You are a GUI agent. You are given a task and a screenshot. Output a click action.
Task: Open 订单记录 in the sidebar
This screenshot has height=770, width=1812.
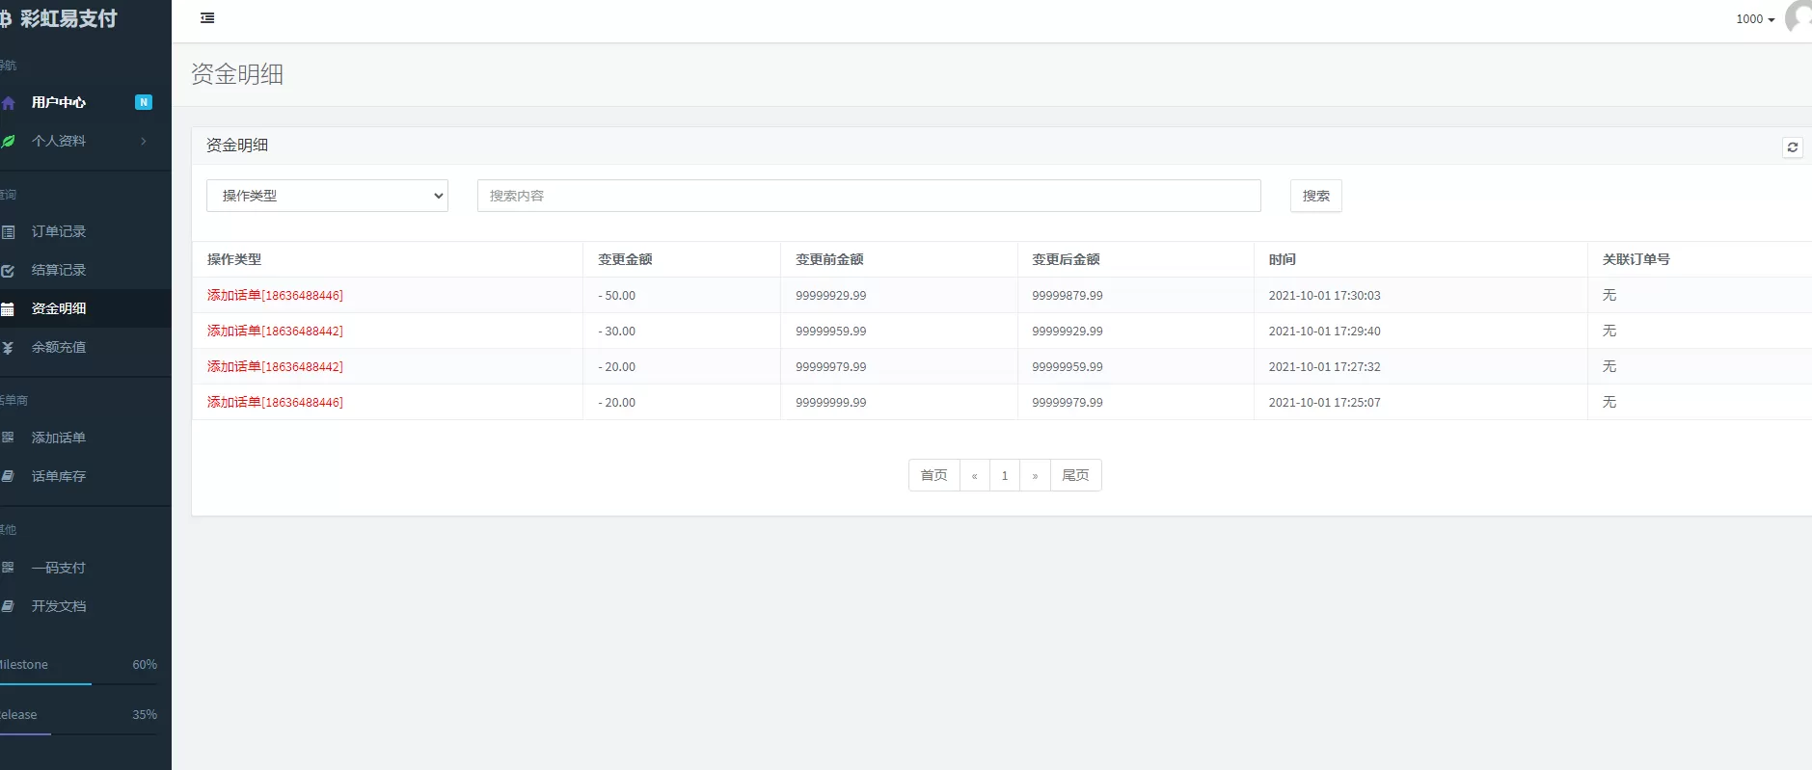tap(59, 231)
